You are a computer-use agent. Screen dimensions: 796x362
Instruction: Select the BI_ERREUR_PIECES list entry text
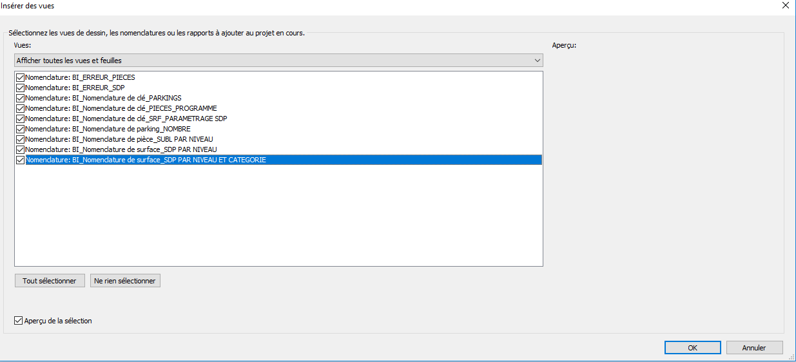80,77
